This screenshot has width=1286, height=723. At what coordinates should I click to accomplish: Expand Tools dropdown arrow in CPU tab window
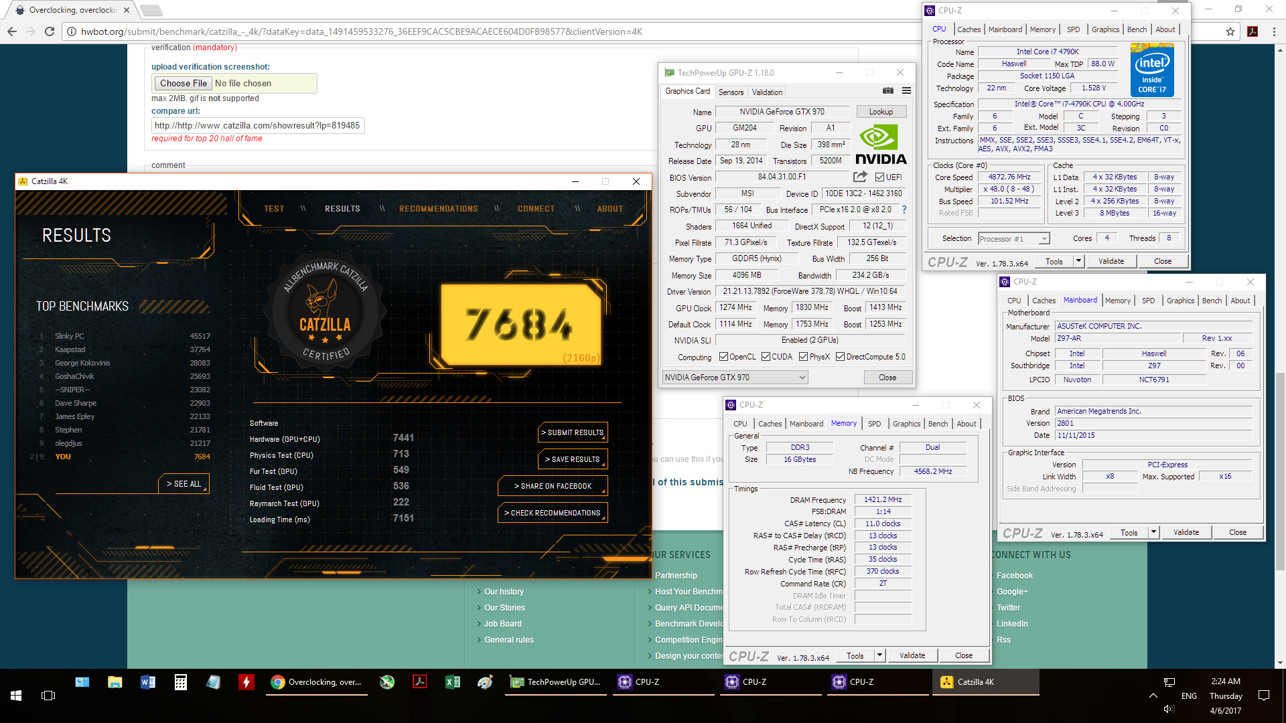(1078, 261)
